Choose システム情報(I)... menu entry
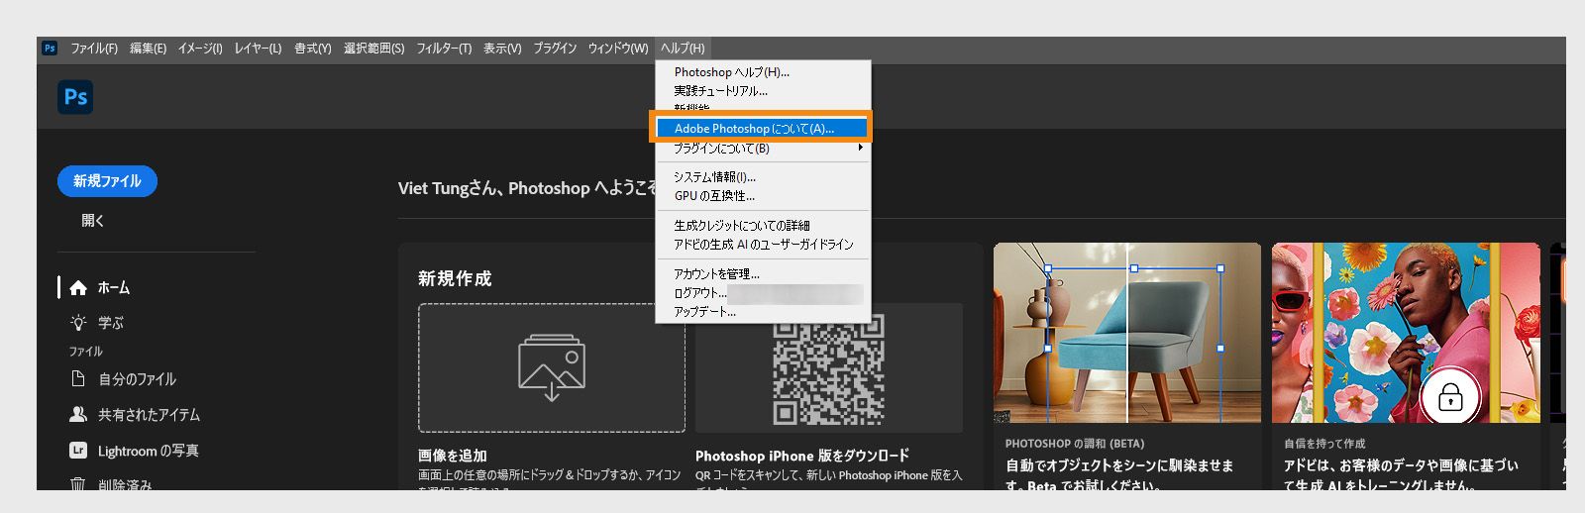The image size is (1585, 513). (763, 177)
